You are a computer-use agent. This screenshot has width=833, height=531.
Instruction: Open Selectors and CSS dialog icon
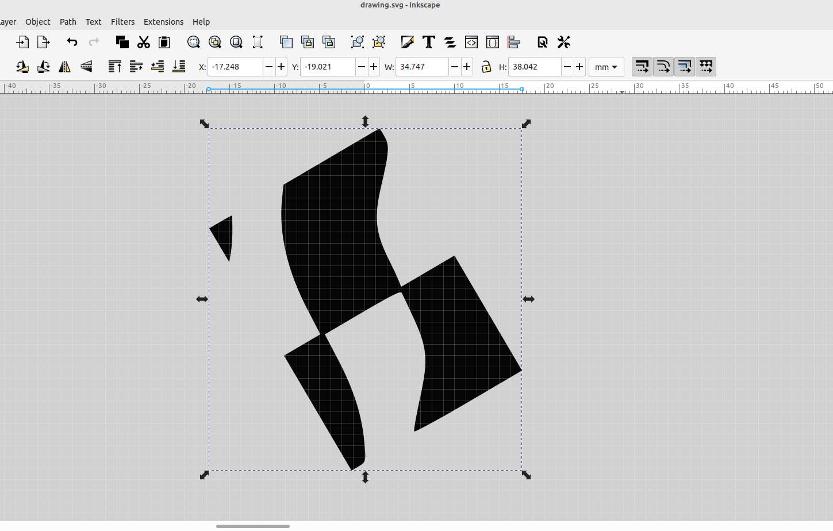coord(493,42)
